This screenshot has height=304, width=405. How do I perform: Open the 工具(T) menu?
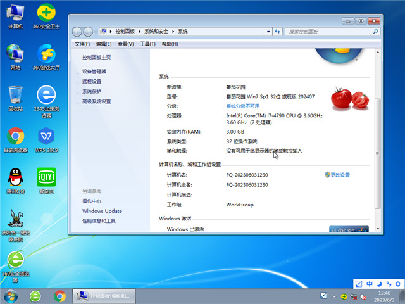147,44
